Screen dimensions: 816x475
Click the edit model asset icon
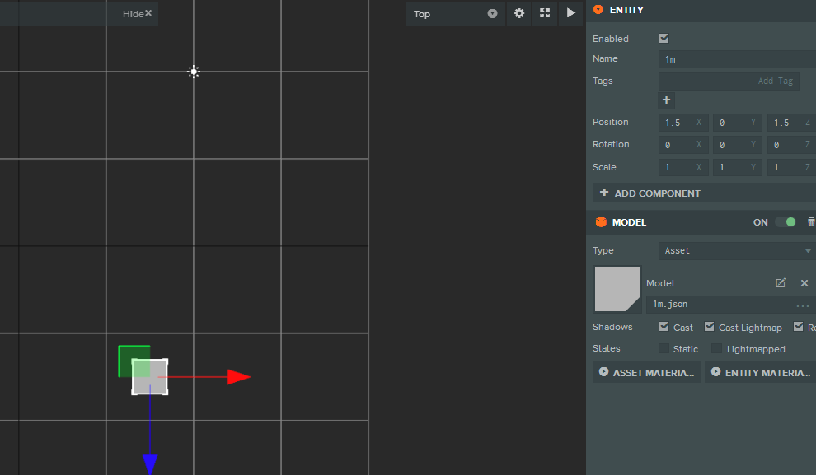point(781,283)
